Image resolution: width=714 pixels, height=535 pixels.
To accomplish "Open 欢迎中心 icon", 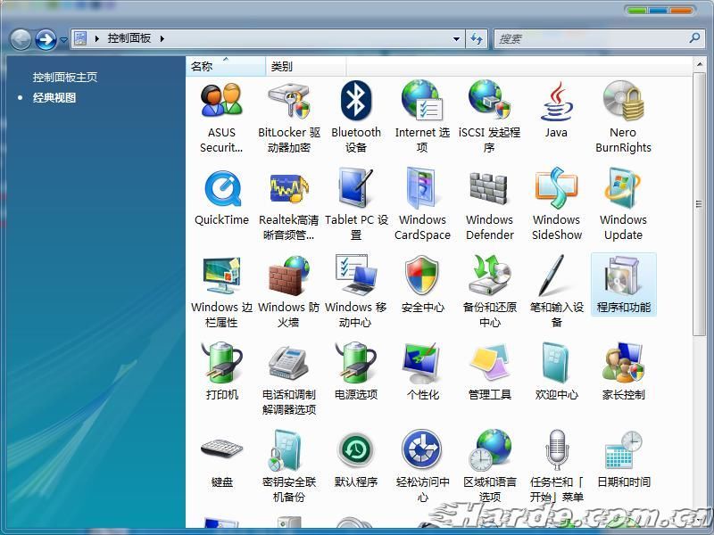I will click(556, 372).
